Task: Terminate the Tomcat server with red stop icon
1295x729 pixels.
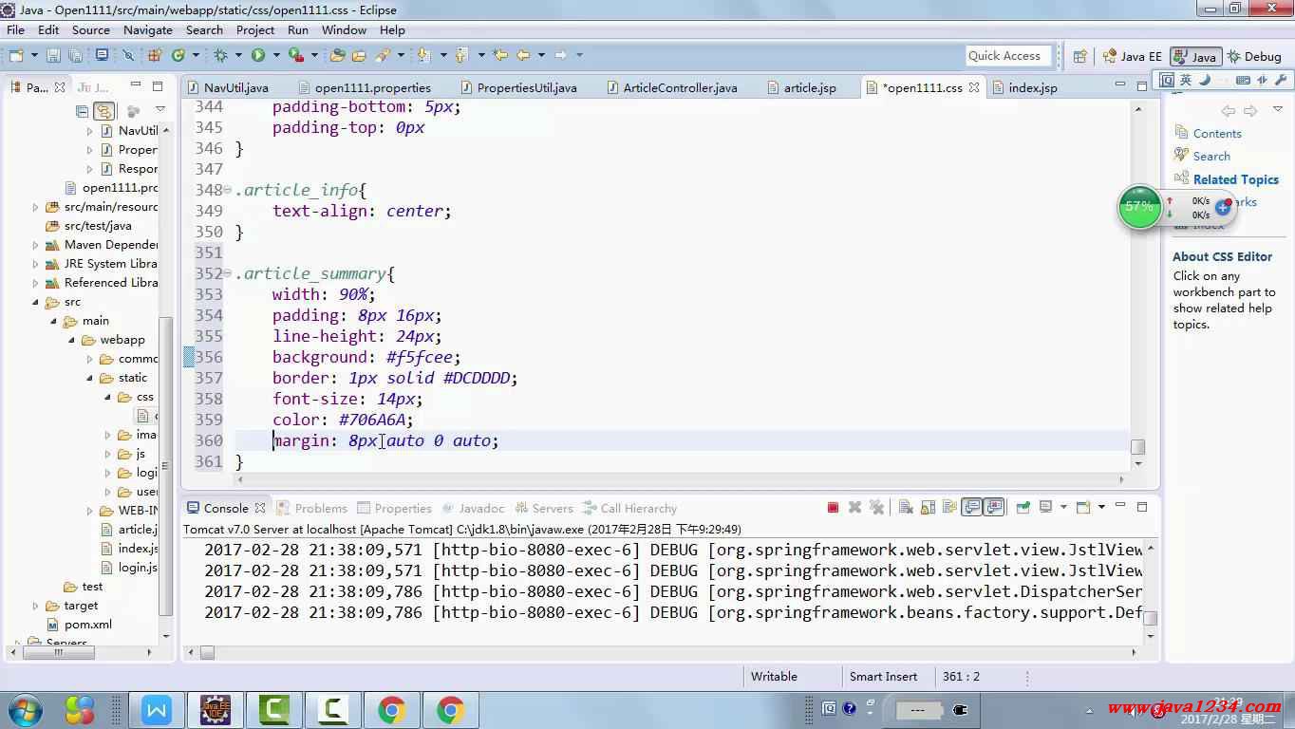Action: [833, 508]
